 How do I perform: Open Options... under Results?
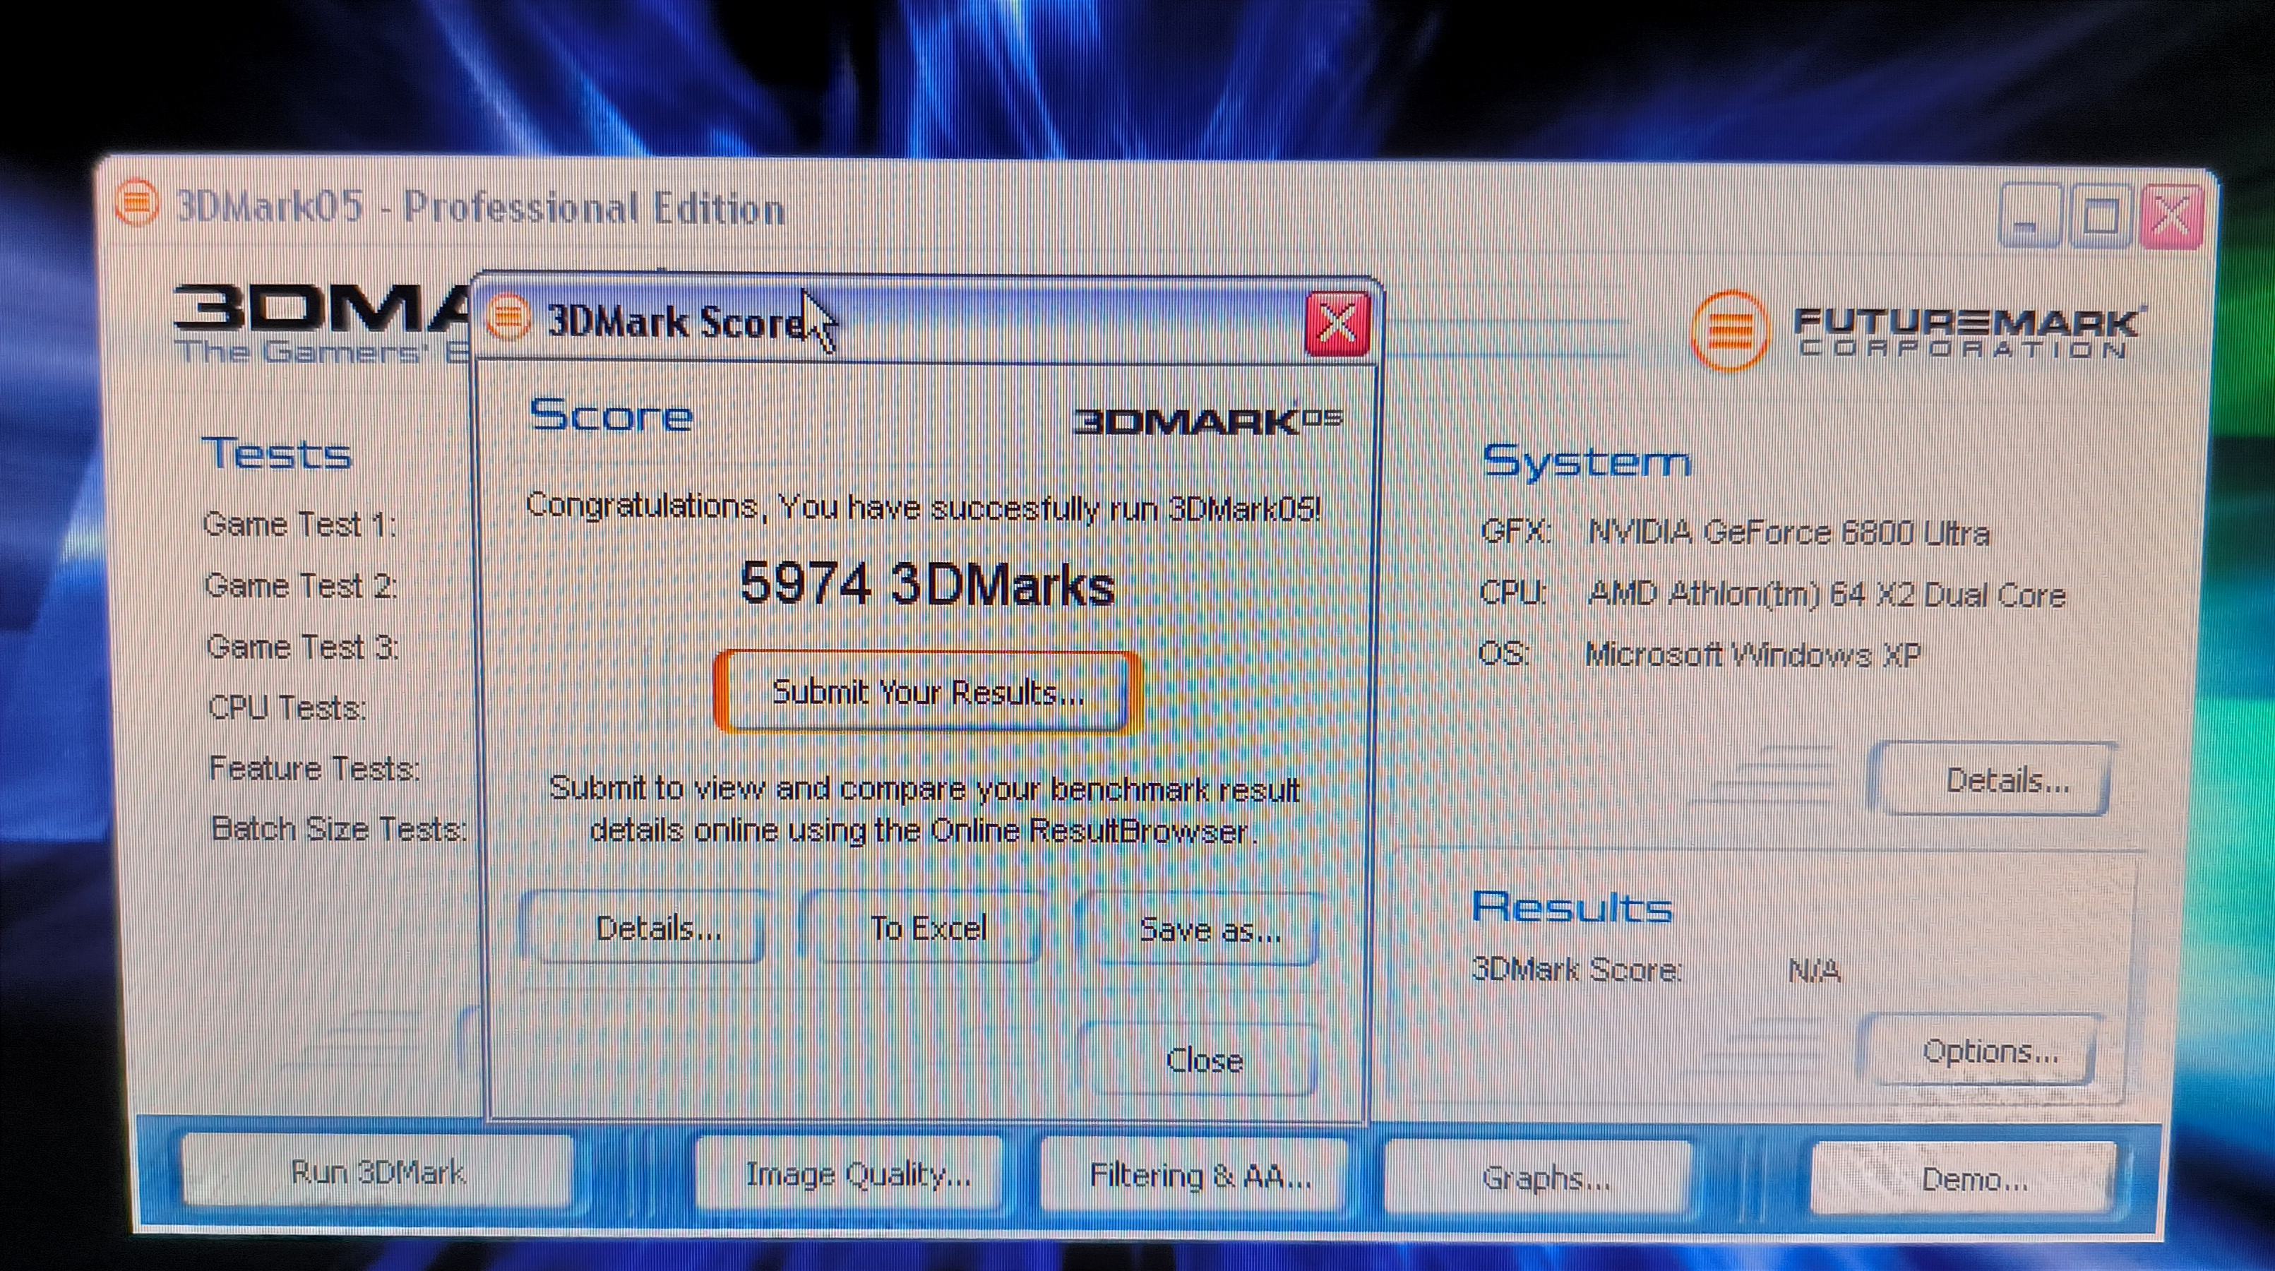pyautogui.click(x=1981, y=1051)
